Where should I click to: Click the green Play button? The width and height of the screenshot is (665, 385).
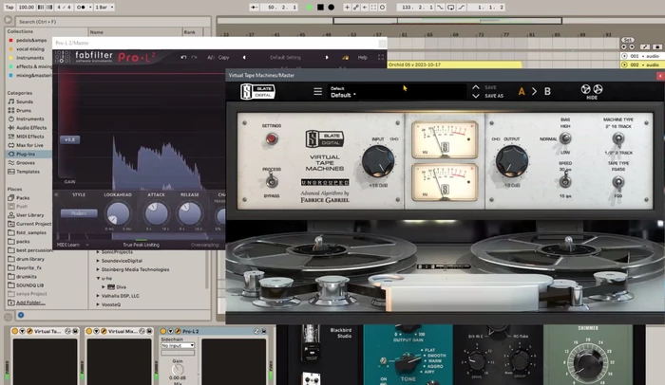pyautogui.click(x=310, y=8)
